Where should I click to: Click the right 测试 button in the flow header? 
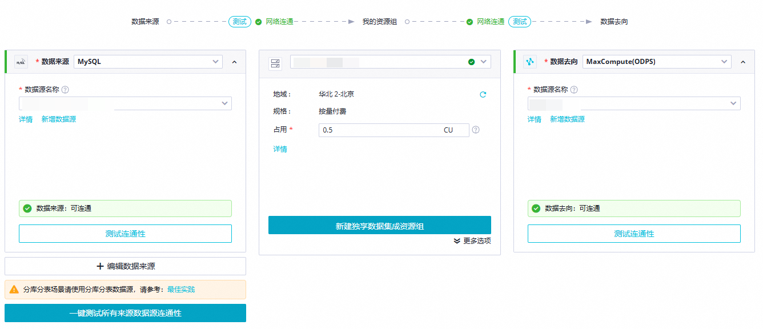point(520,22)
